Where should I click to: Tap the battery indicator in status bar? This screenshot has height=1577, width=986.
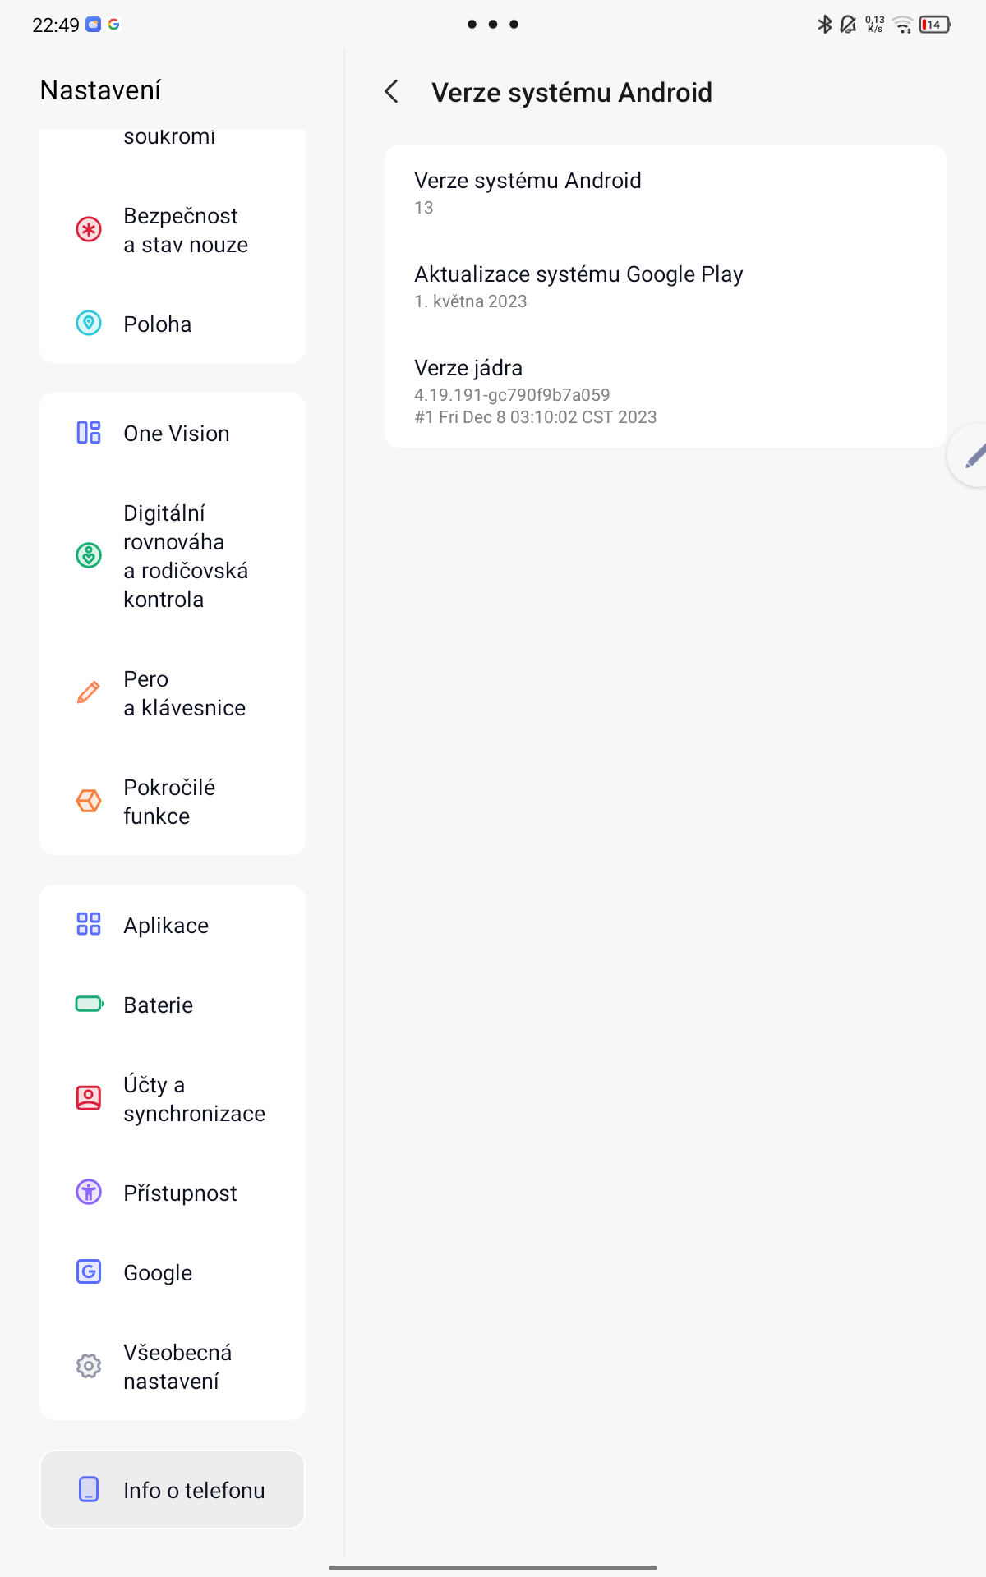(935, 25)
